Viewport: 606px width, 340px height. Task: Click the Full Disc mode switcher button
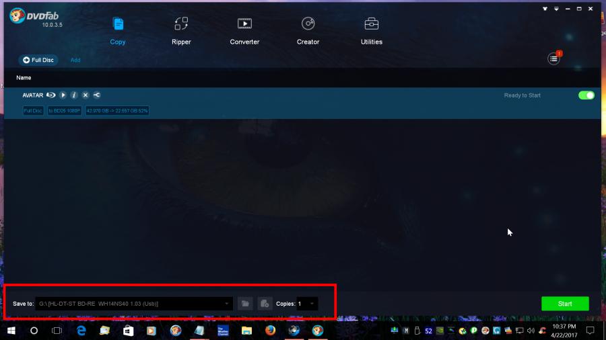(x=38, y=60)
